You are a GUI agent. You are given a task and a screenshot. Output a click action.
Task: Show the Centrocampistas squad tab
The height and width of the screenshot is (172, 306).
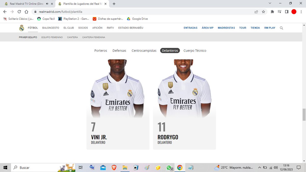point(144,51)
